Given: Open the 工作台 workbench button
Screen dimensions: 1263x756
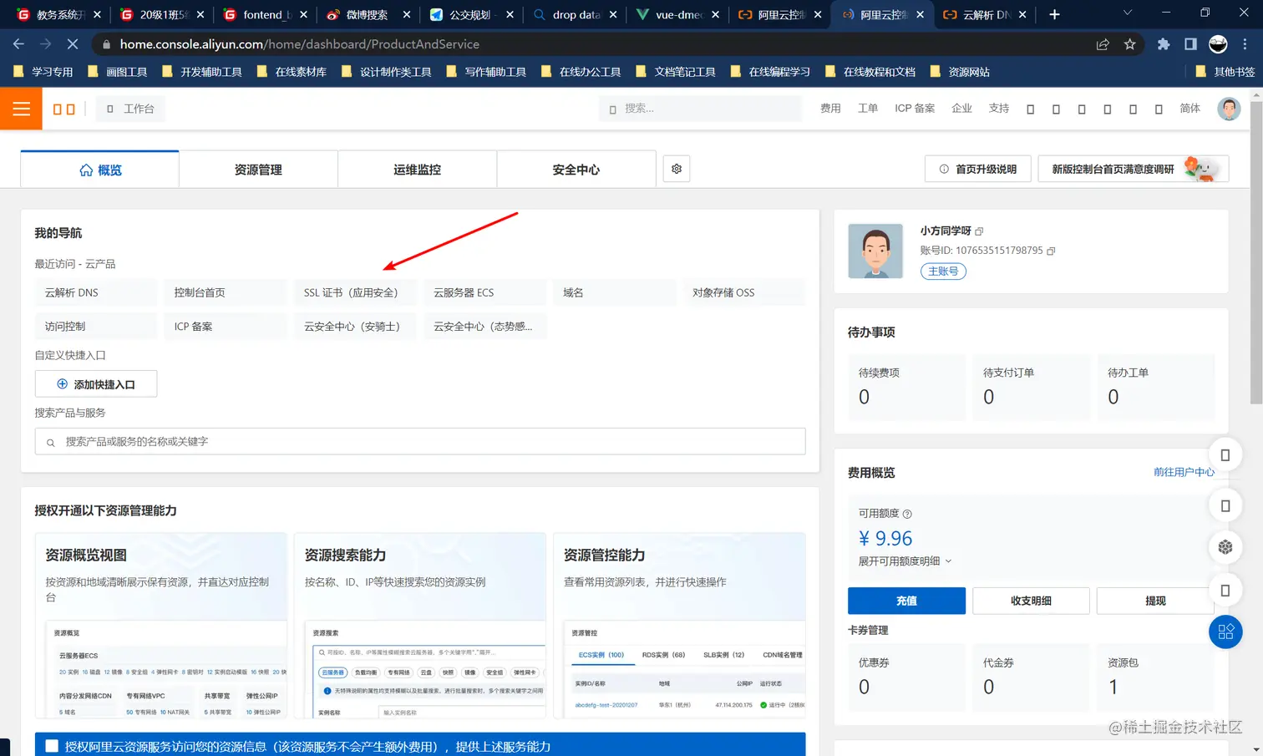Looking at the screenshot, I should coord(130,109).
